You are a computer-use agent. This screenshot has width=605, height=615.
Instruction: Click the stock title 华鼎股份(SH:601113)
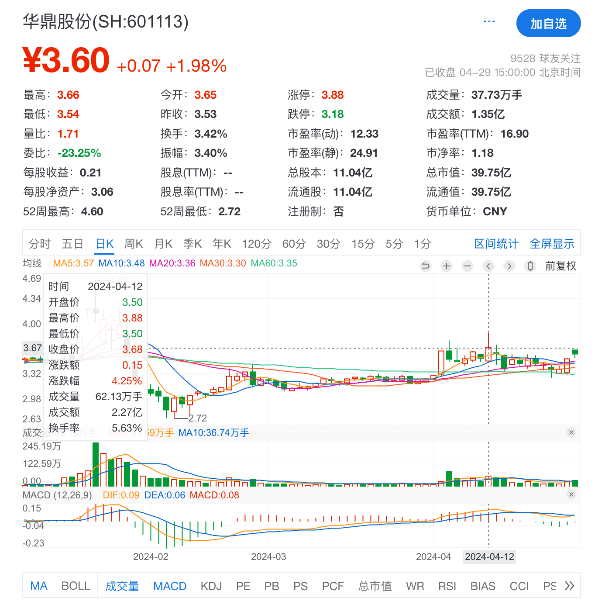[x=106, y=21]
